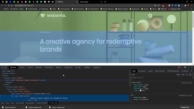Bookmark this page with the star icon

[159, 5]
